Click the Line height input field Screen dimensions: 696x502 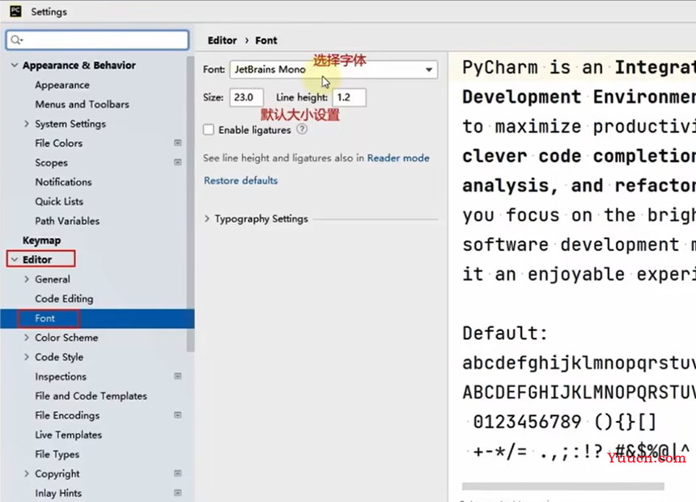pos(350,97)
